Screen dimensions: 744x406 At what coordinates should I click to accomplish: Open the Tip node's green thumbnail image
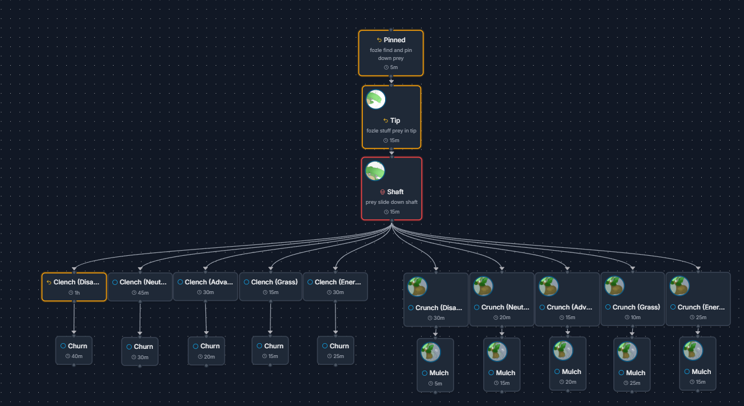(375, 99)
